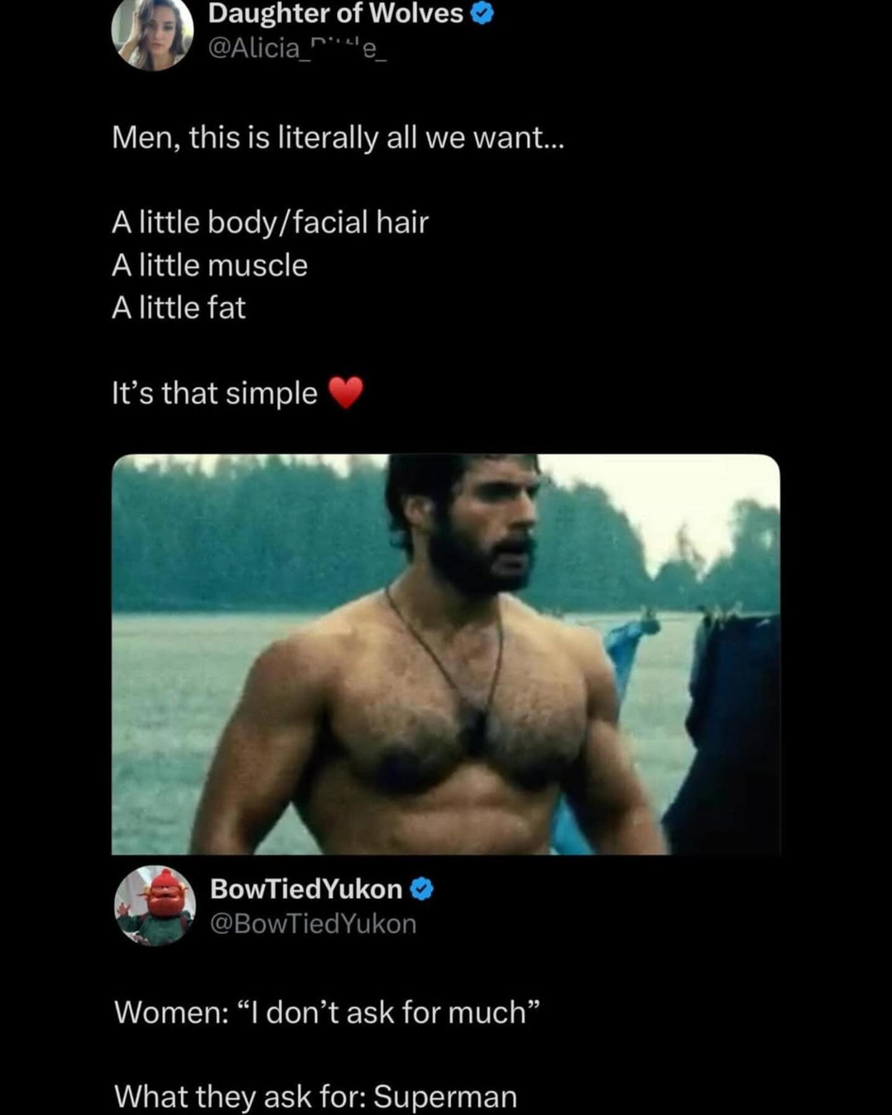The image size is (892, 1115).
Task: Open the @Alicia_ handle link
Action: click(297, 48)
